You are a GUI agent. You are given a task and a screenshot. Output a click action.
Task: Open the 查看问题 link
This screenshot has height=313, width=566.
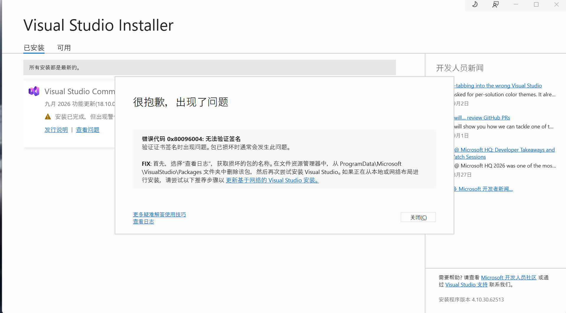[88, 130]
